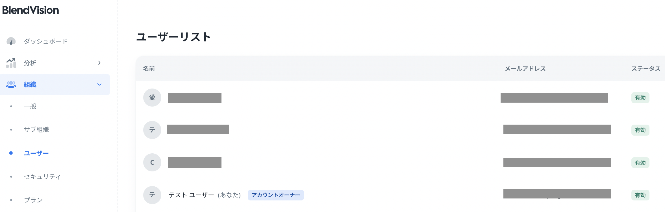Click the テスト ユーザー row avatar
This screenshot has width=665, height=212.
coord(152,195)
